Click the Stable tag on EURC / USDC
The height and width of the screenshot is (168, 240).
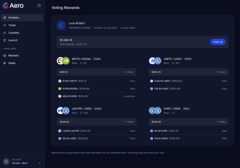pyautogui.click(x=186, y=109)
